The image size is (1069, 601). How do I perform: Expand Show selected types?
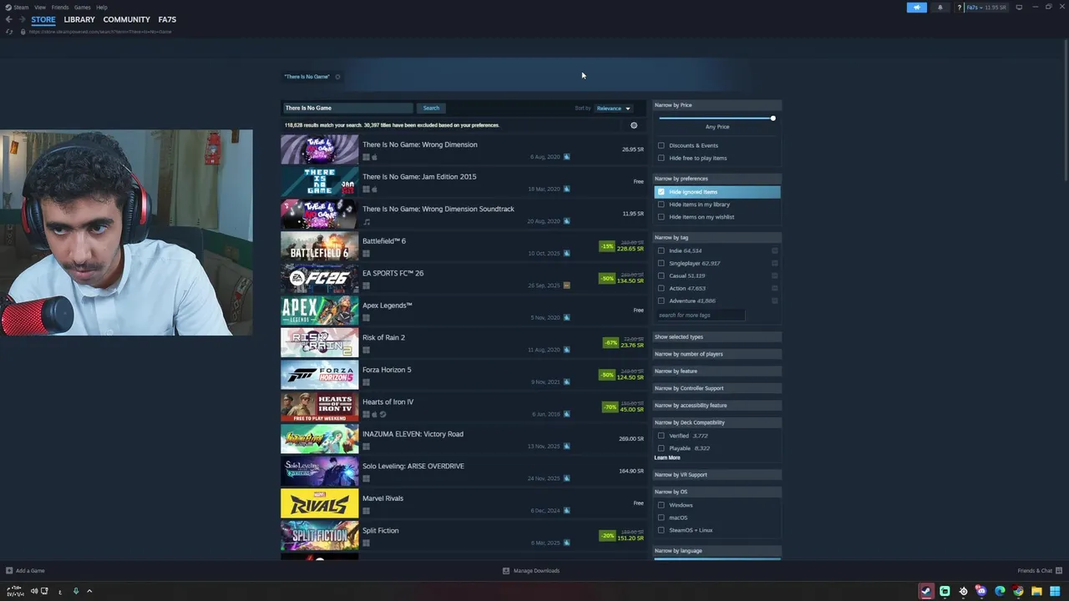tap(717, 337)
